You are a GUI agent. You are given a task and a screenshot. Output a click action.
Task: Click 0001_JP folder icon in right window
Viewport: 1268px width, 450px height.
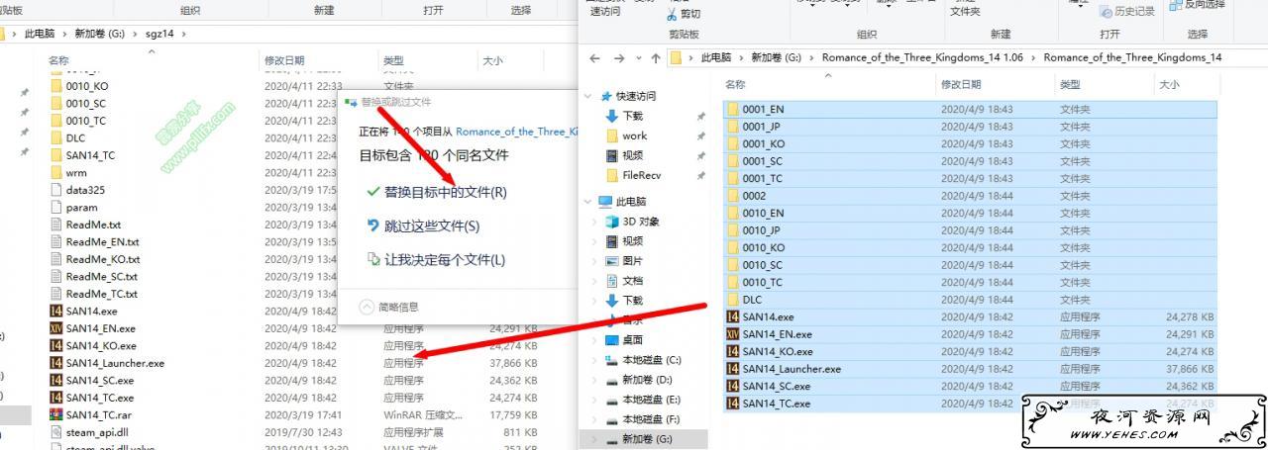point(733,127)
